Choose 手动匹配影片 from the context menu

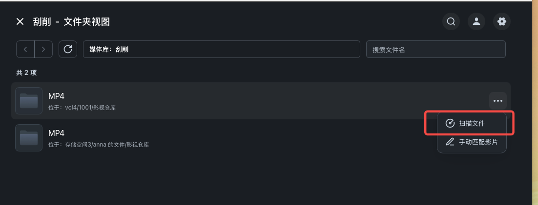point(478,142)
